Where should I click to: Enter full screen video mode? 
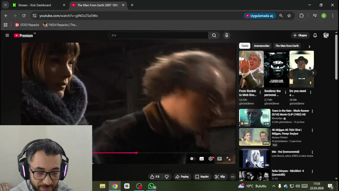point(228,159)
